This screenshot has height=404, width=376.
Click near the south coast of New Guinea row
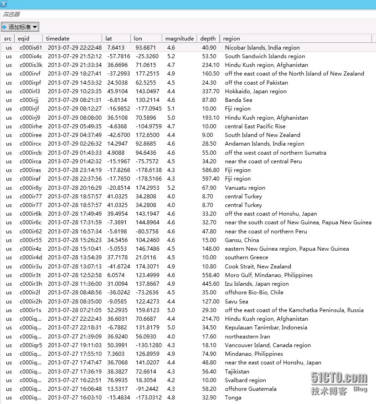click(188, 222)
